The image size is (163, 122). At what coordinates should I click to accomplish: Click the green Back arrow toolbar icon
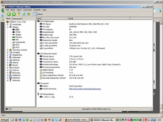tap(9, 14)
